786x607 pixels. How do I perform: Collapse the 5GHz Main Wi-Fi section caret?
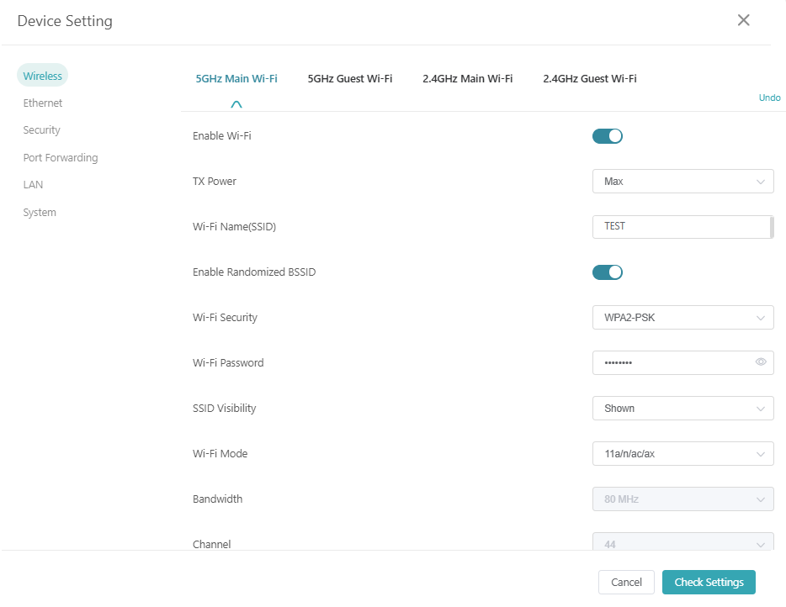[x=236, y=103]
